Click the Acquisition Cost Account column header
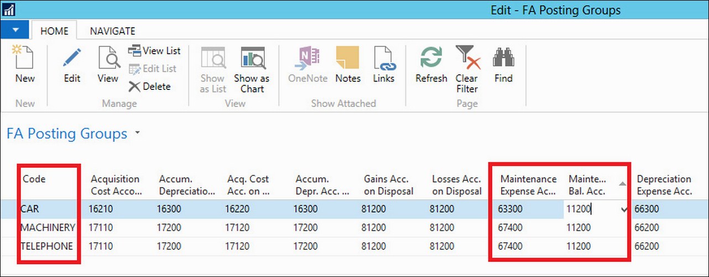This screenshot has height=277, width=709. tap(117, 185)
